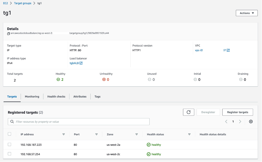Sort by Zone column arrow
Viewport: 262px width, 162px height.
[137, 135]
